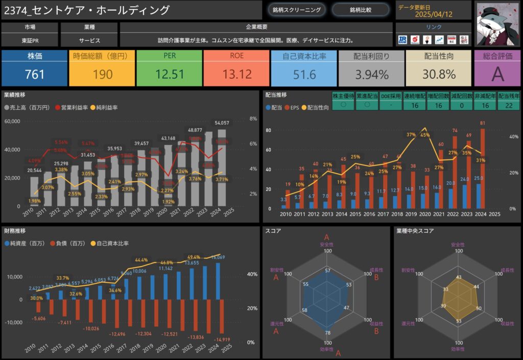Image resolution: width=523 pixels, height=360 pixels.
Task: Open the IR BANK link icon
Action: click(402, 39)
